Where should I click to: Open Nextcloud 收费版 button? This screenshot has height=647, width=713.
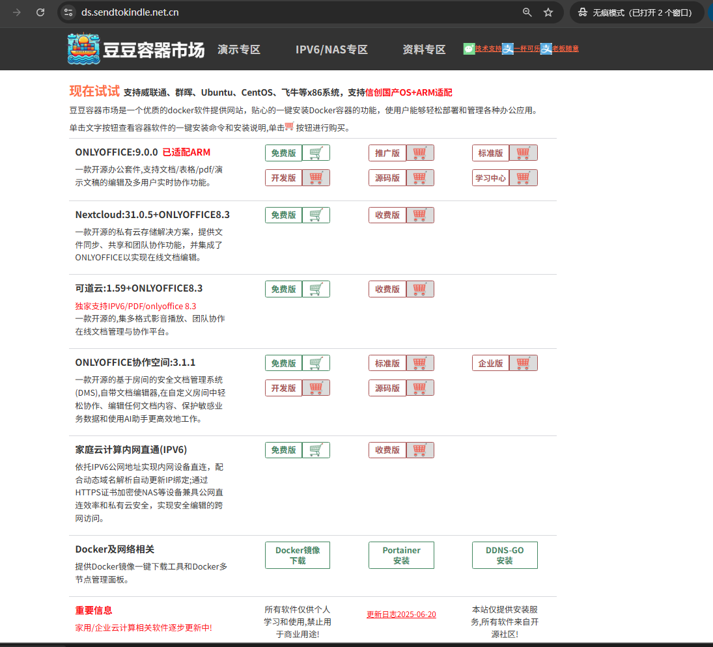(387, 215)
